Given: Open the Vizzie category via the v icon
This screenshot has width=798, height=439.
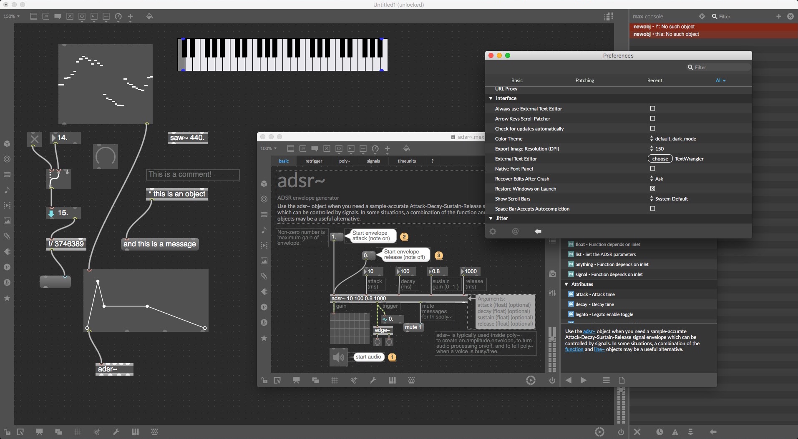Looking at the screenshot, I should coord(7,267).
